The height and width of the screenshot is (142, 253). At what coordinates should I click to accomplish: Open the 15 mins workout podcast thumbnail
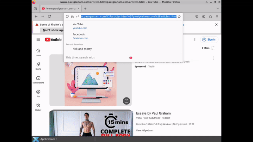pyautogui.click(x=91, y=124)
